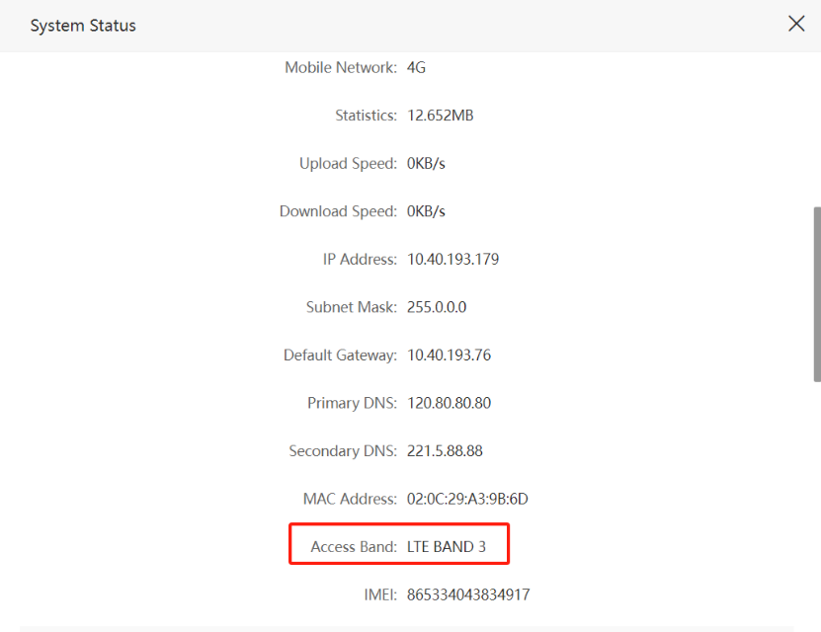Click the Primary DNS label
The image size is (821, 632).
pyautogui.click(x=352, y=403)
